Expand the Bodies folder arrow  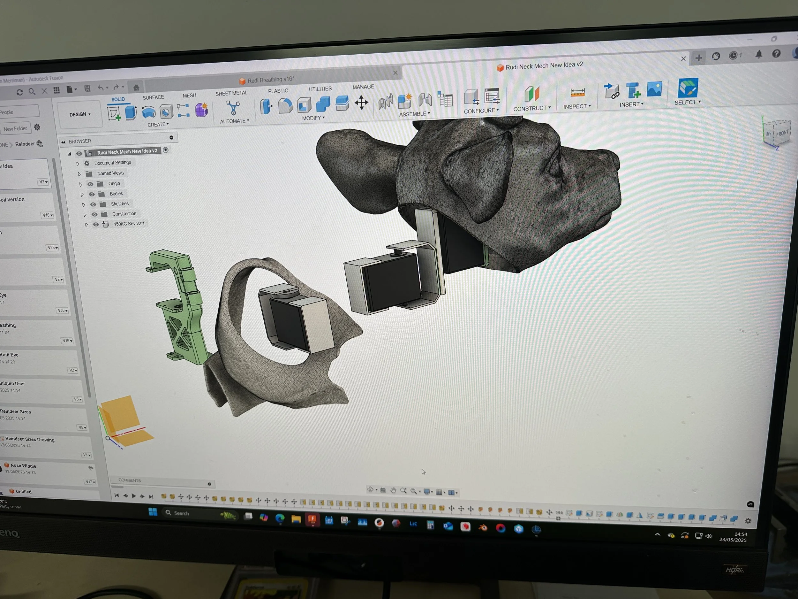[x=82, y=194]
